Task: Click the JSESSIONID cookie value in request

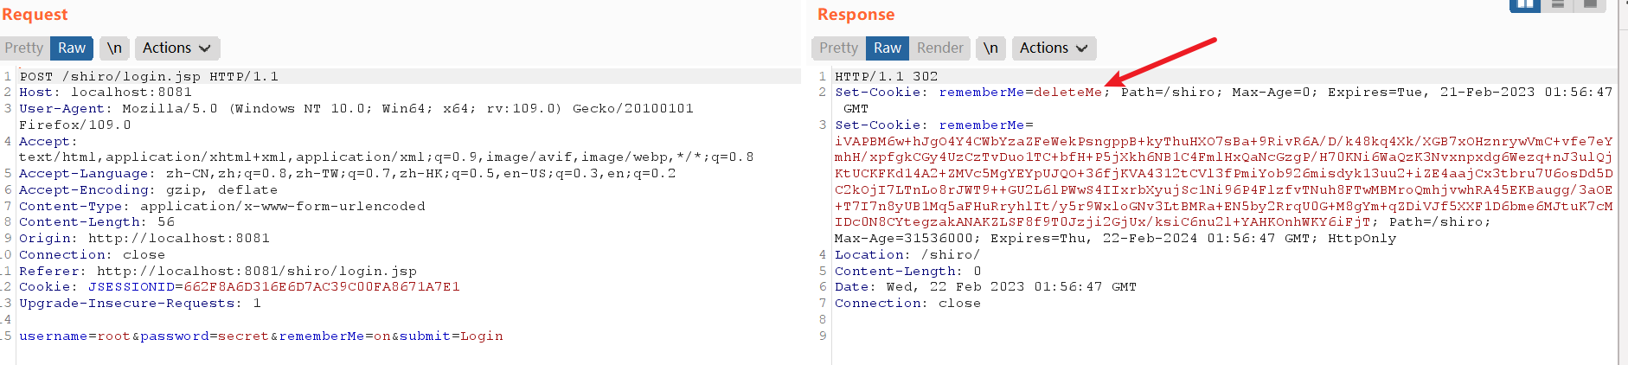Action: click(x=321, y=287)
